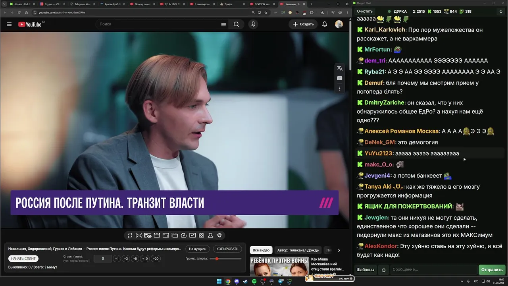The width and height of the screenshot is (508, 286).
Task: Click the eye card icon in the video toolbar
Action: [x=148, y=236]
